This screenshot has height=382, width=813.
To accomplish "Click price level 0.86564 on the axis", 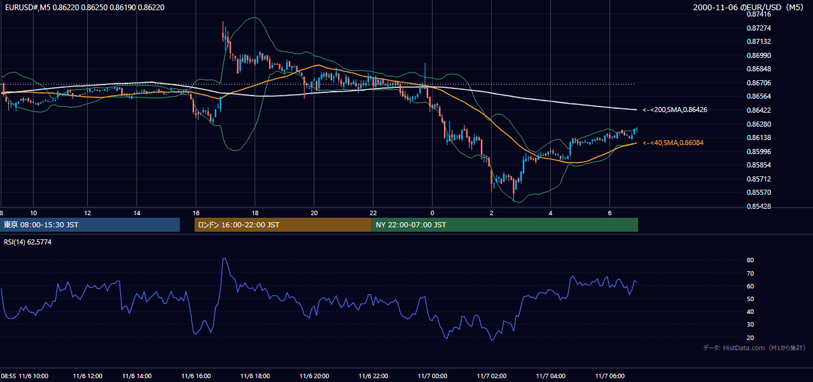I will (x=759, y=96).
